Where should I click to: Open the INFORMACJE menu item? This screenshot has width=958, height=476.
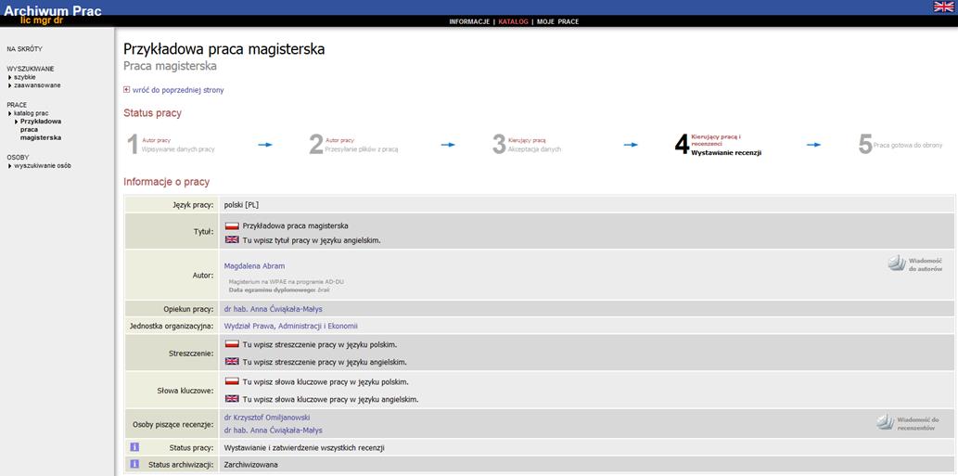point(469,21)
